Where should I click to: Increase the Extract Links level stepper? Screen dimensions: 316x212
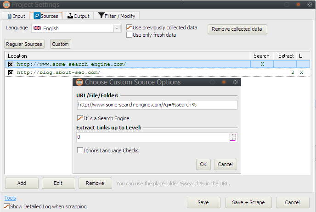tap(232, 135)
